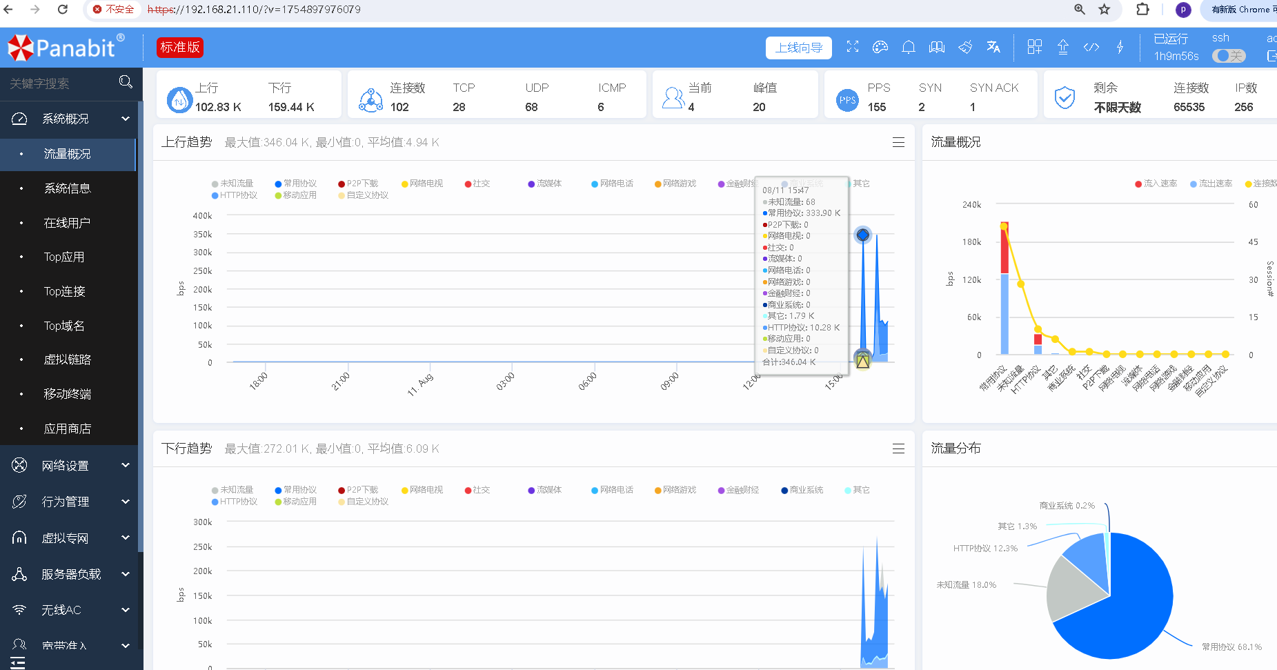Expand the 虚拟专网 sidebar section
Image resolution: width=1277 pixels, height=670 pixels.
tap(69, 538)
